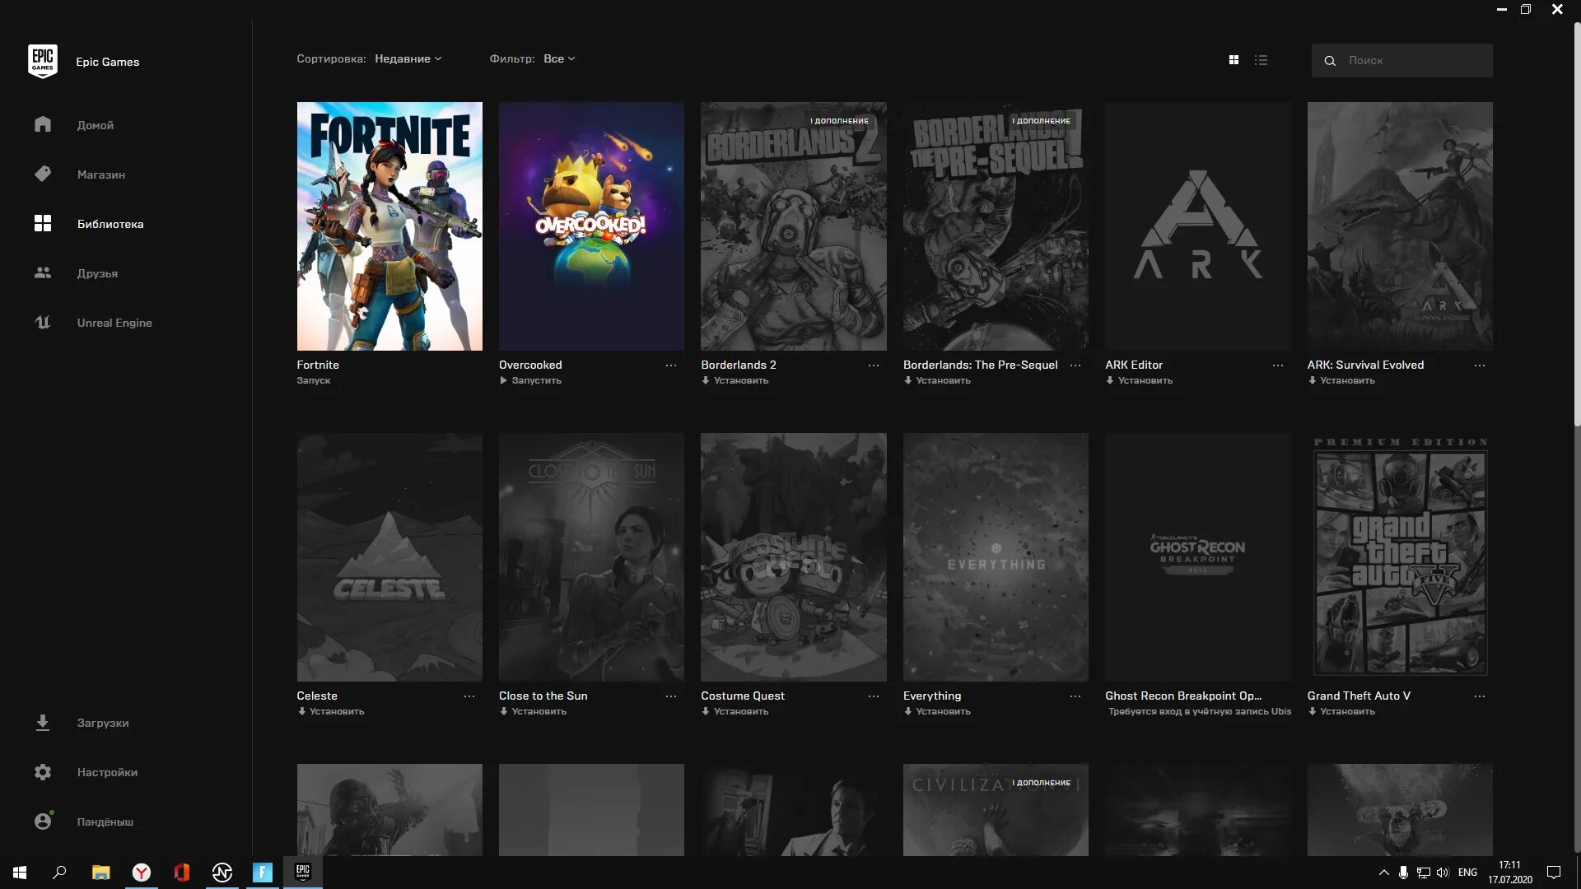Install Everything via Установить

pos(937,711)
